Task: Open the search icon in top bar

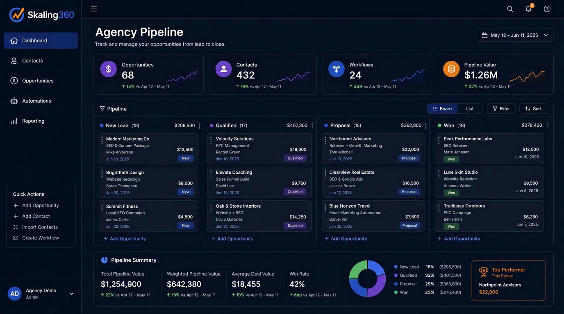Action: click(x=510, y=9)
